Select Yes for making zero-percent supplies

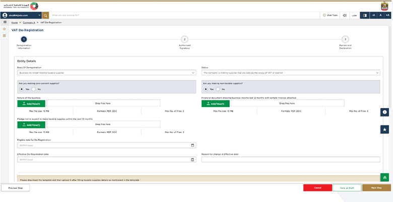(22, 89)
